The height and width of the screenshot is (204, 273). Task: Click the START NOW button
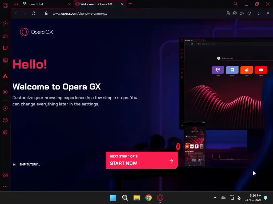pos(142,160)
